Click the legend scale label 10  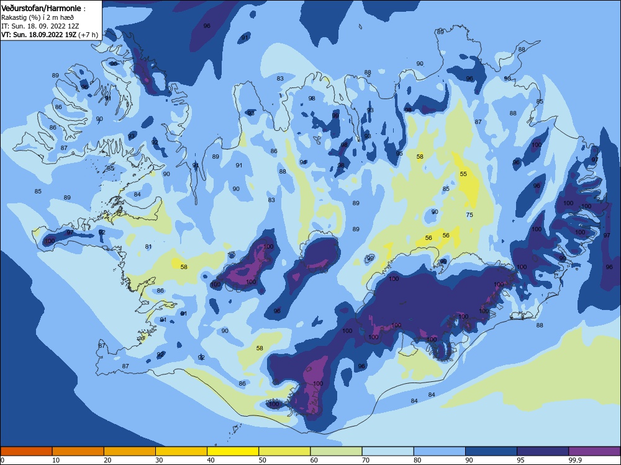56,460
